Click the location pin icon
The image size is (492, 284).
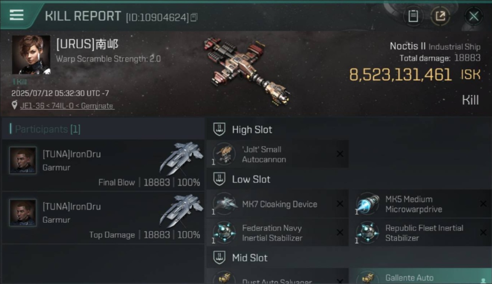tap(14, 105)
